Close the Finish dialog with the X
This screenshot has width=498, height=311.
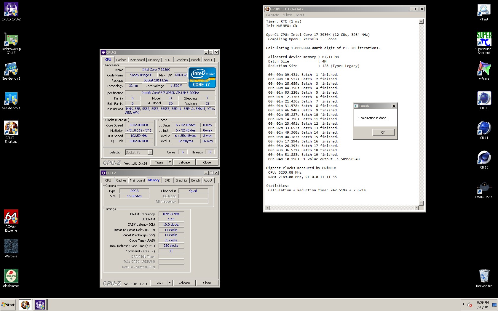(394, 106)
